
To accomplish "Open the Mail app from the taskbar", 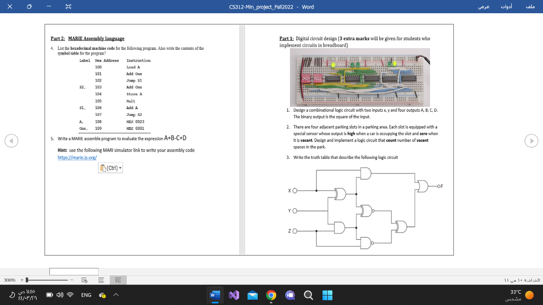I will [252, 295].
